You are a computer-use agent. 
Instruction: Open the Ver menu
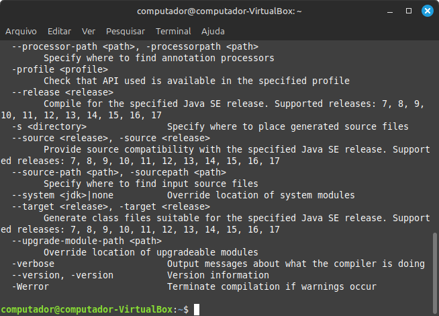(x=89, y=31)
